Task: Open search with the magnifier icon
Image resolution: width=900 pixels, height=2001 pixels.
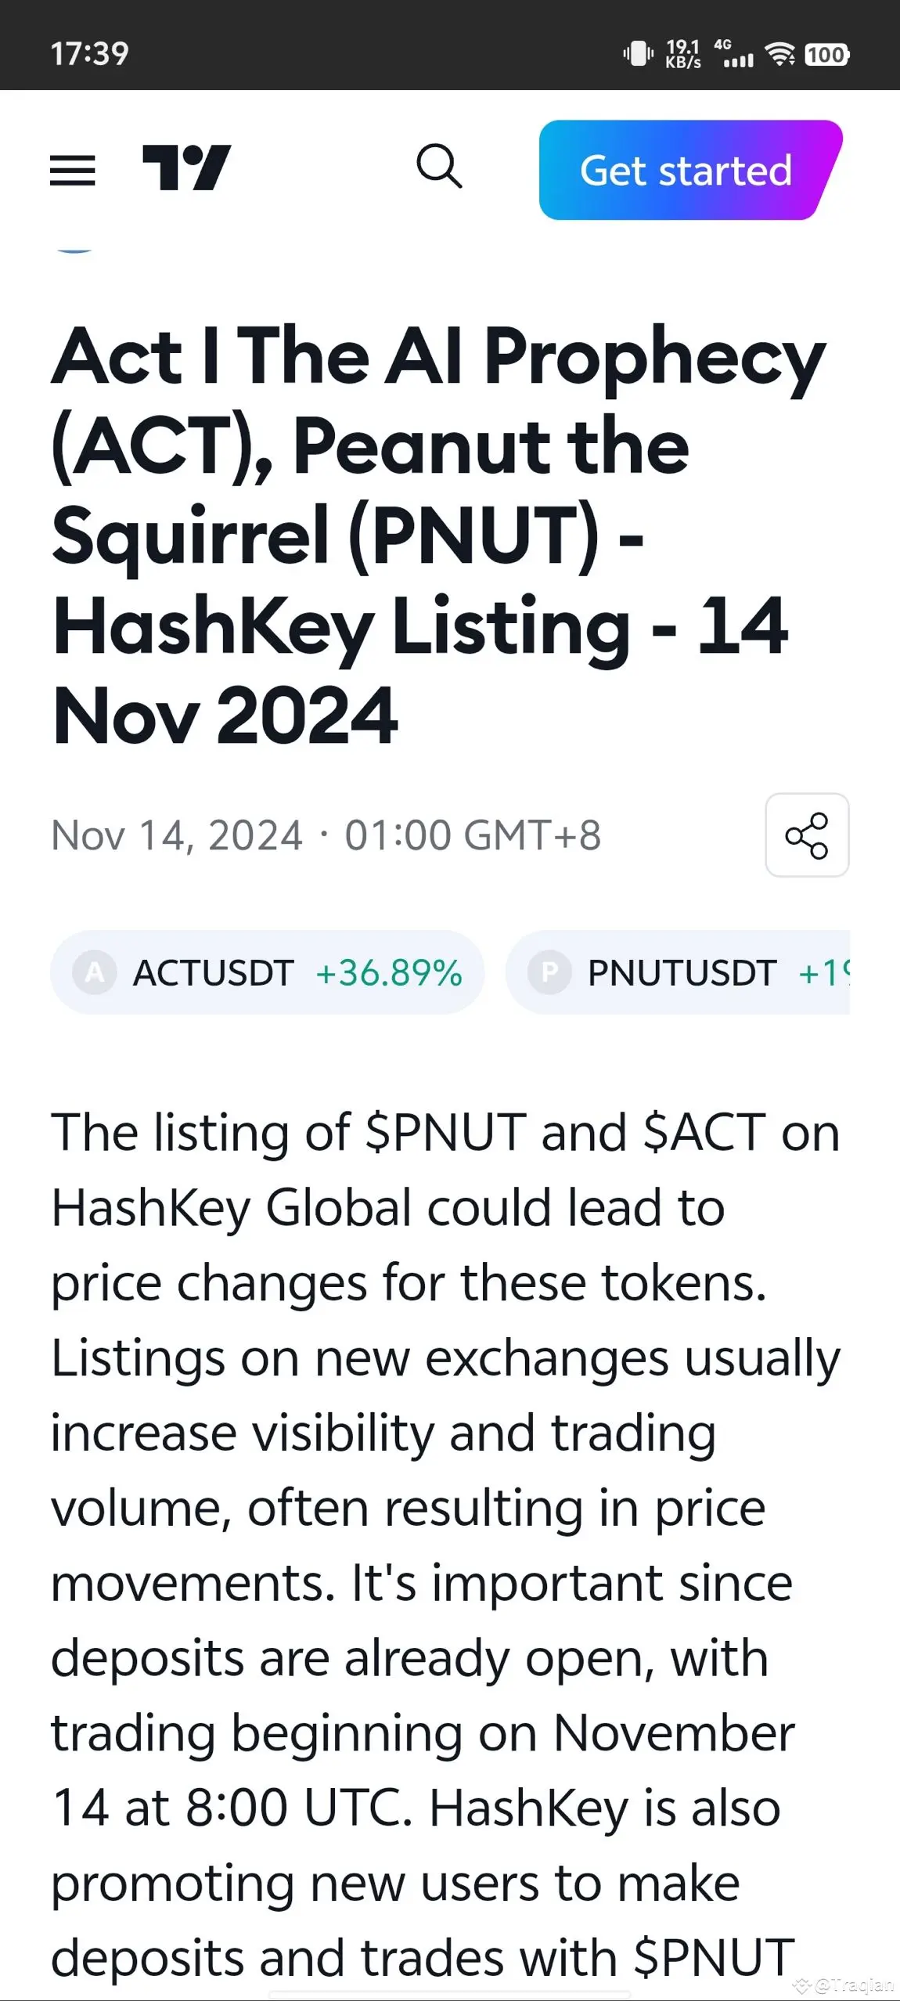Action: pos(439,166)
